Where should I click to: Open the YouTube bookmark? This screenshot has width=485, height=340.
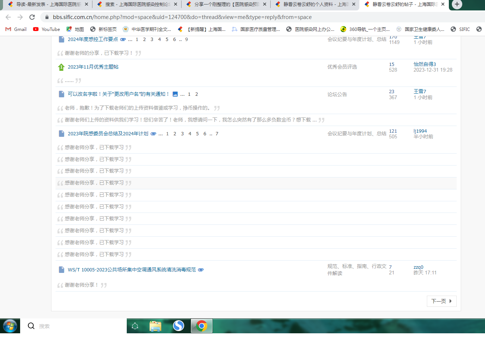(x=46, y=29)
